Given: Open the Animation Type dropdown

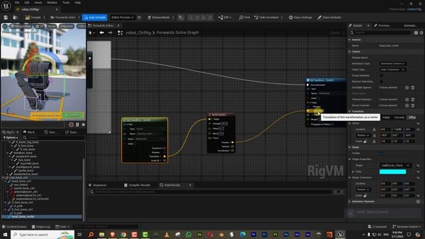Looking at the screenshot, I should tap(392, 64).
